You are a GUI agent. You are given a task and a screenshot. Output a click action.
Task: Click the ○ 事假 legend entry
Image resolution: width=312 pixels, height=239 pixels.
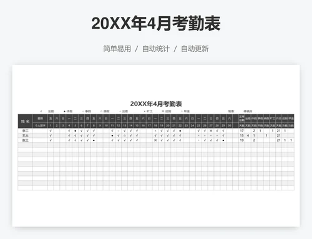tap(87, 111)
